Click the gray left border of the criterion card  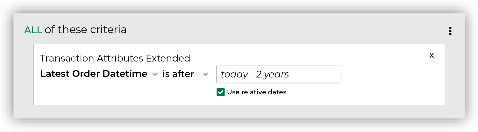coord(34,74)
